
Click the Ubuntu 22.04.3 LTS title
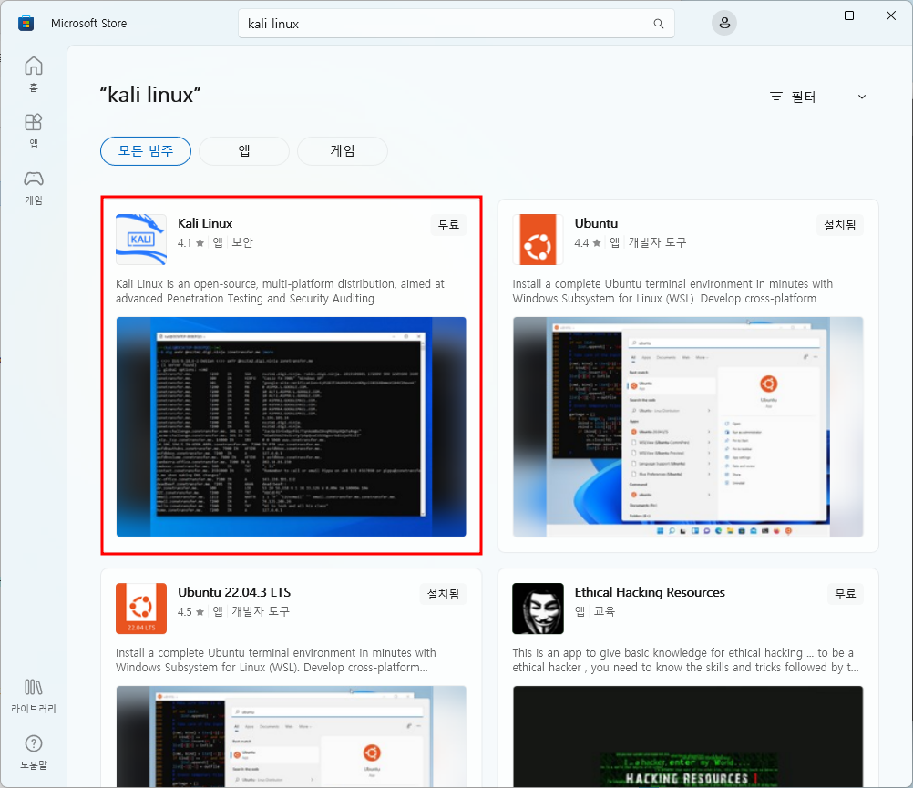[234, 592]
